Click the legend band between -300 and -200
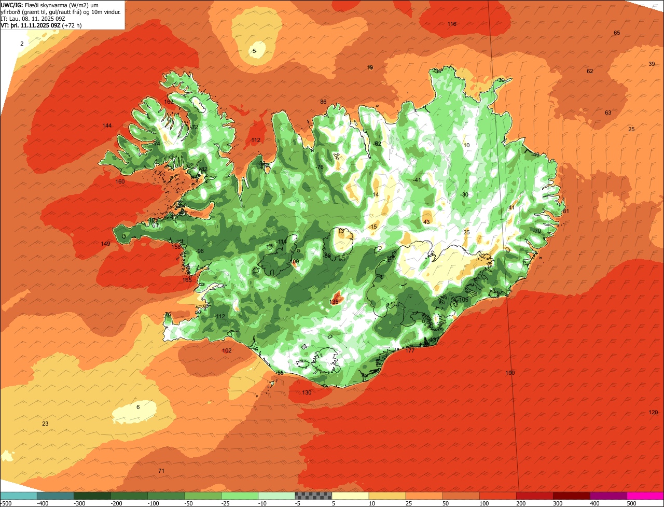Viewport: 664px width, 507px height. pyautogui.click(x=92, y=496)
